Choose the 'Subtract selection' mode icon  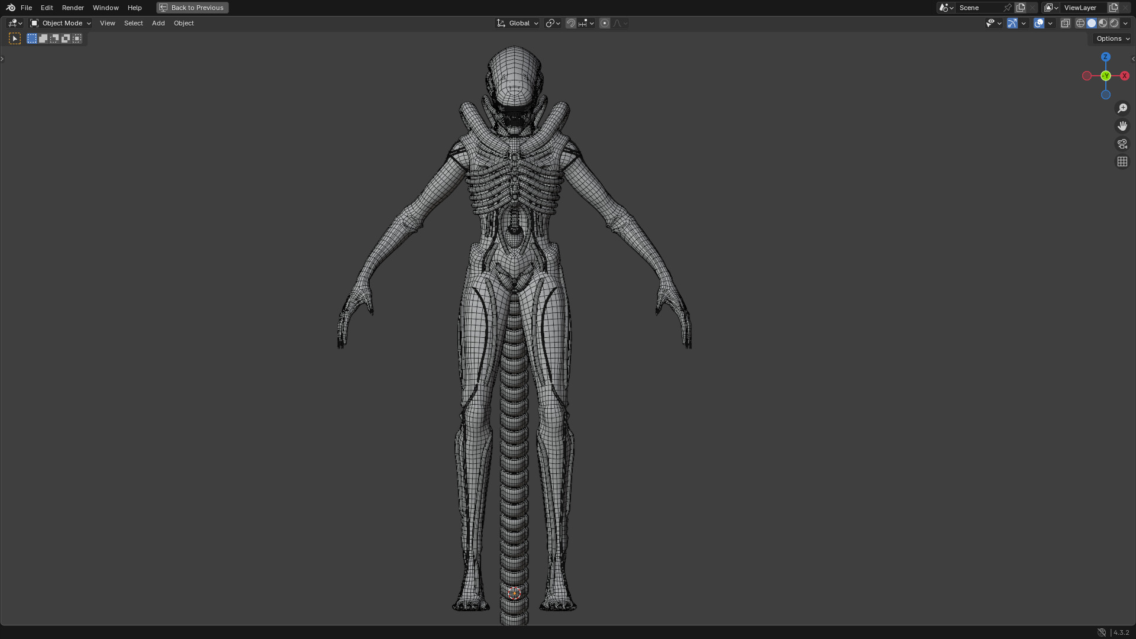coord(54,38)
